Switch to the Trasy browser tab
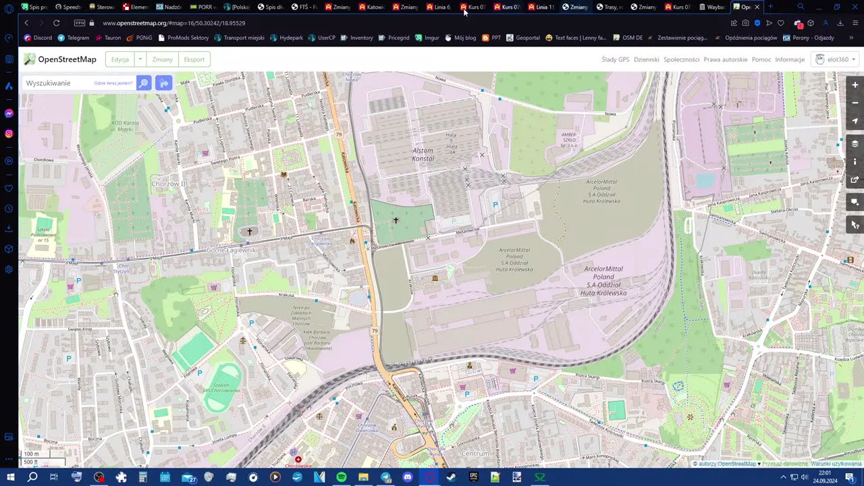The width and height of the screenshot is (864, 486). [x=610, y=7]
